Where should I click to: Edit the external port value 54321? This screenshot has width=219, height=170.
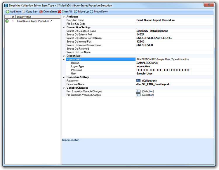tap(175, 34)
